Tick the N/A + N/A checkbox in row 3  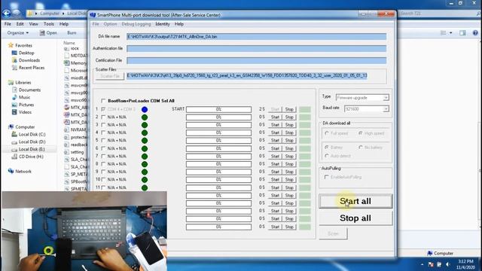coord(103,125)
